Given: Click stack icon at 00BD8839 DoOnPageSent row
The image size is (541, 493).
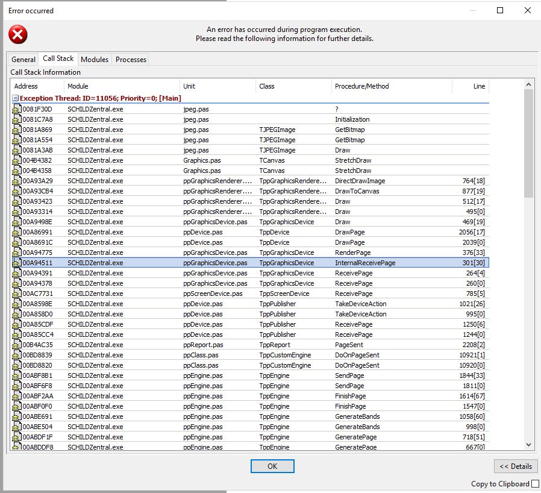Looking at the screenshot, I should coord(16,355).
